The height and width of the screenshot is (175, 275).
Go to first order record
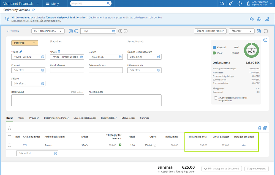pos(71,31)
